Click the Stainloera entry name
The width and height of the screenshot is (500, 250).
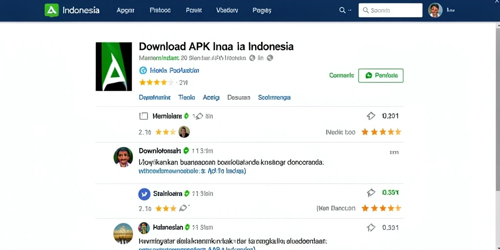click(x=168, y=193)
